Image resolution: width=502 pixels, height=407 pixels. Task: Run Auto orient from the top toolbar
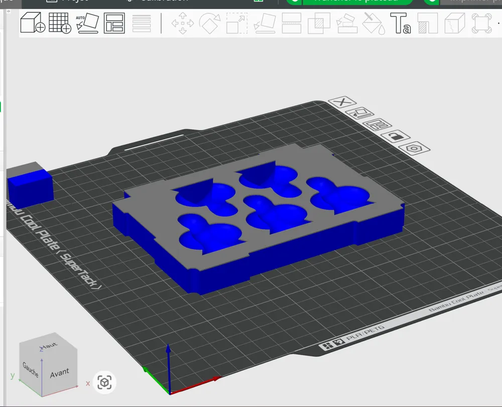[x=87, y=23]
